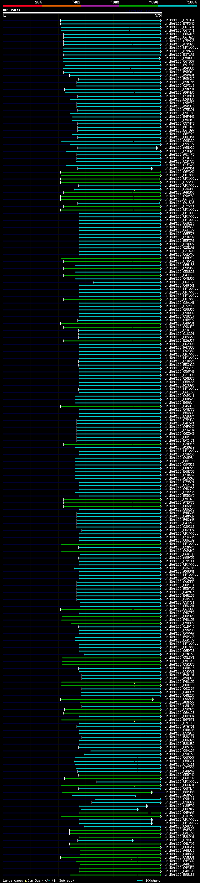Click the white BB905077 query length bar

tap(82, 13)
